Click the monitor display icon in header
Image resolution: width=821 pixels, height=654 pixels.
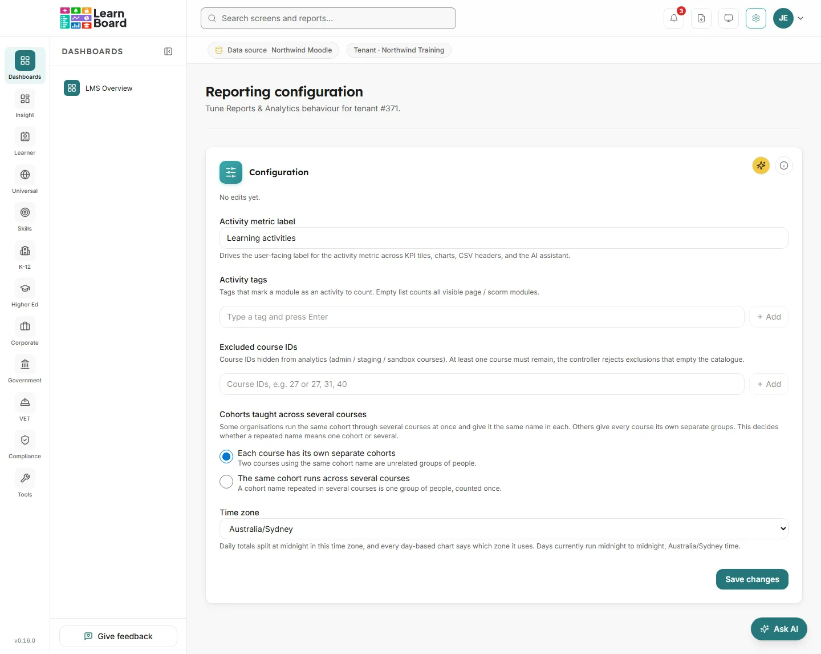click(729, 18)
